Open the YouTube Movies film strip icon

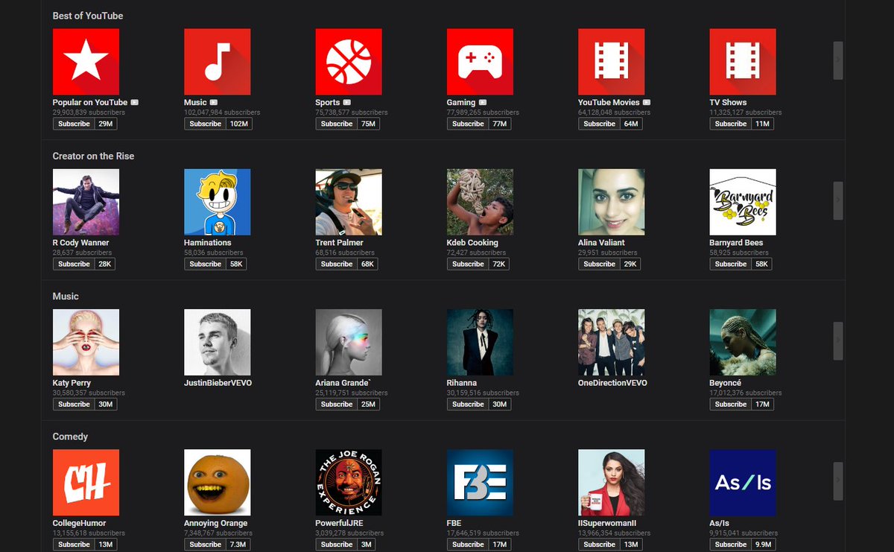tap(612, 62)
